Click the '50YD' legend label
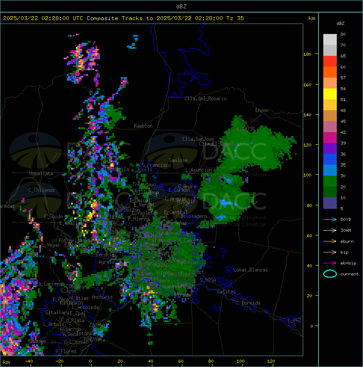 pos(346,220)
